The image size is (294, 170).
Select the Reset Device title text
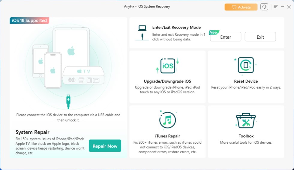click(246, 81)
